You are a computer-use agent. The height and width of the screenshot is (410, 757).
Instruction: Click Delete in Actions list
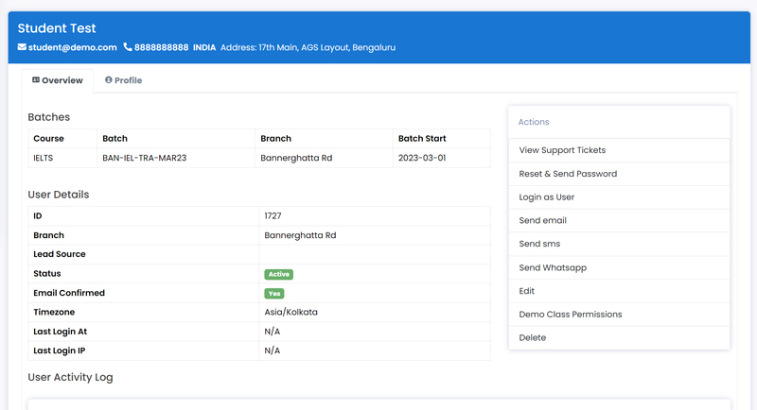pyautogui.click(x=619, y=338)
